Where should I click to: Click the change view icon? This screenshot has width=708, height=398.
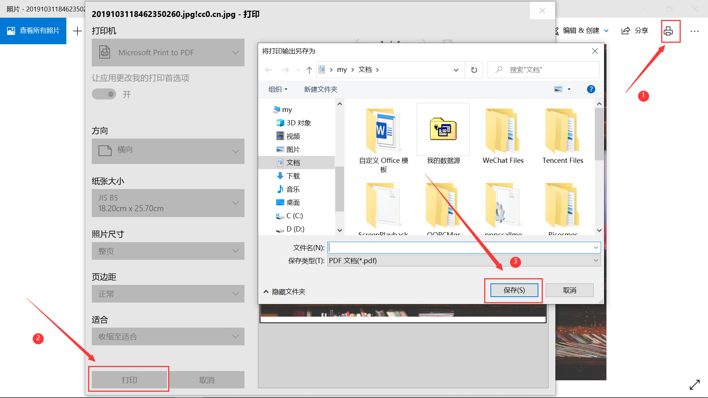[558, 89]
